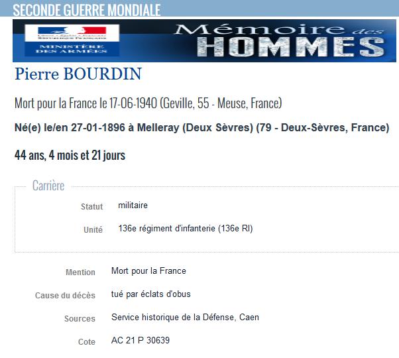Click the Cause du décès label
This screenshot has height=358, width=399.
click(65, 296)
